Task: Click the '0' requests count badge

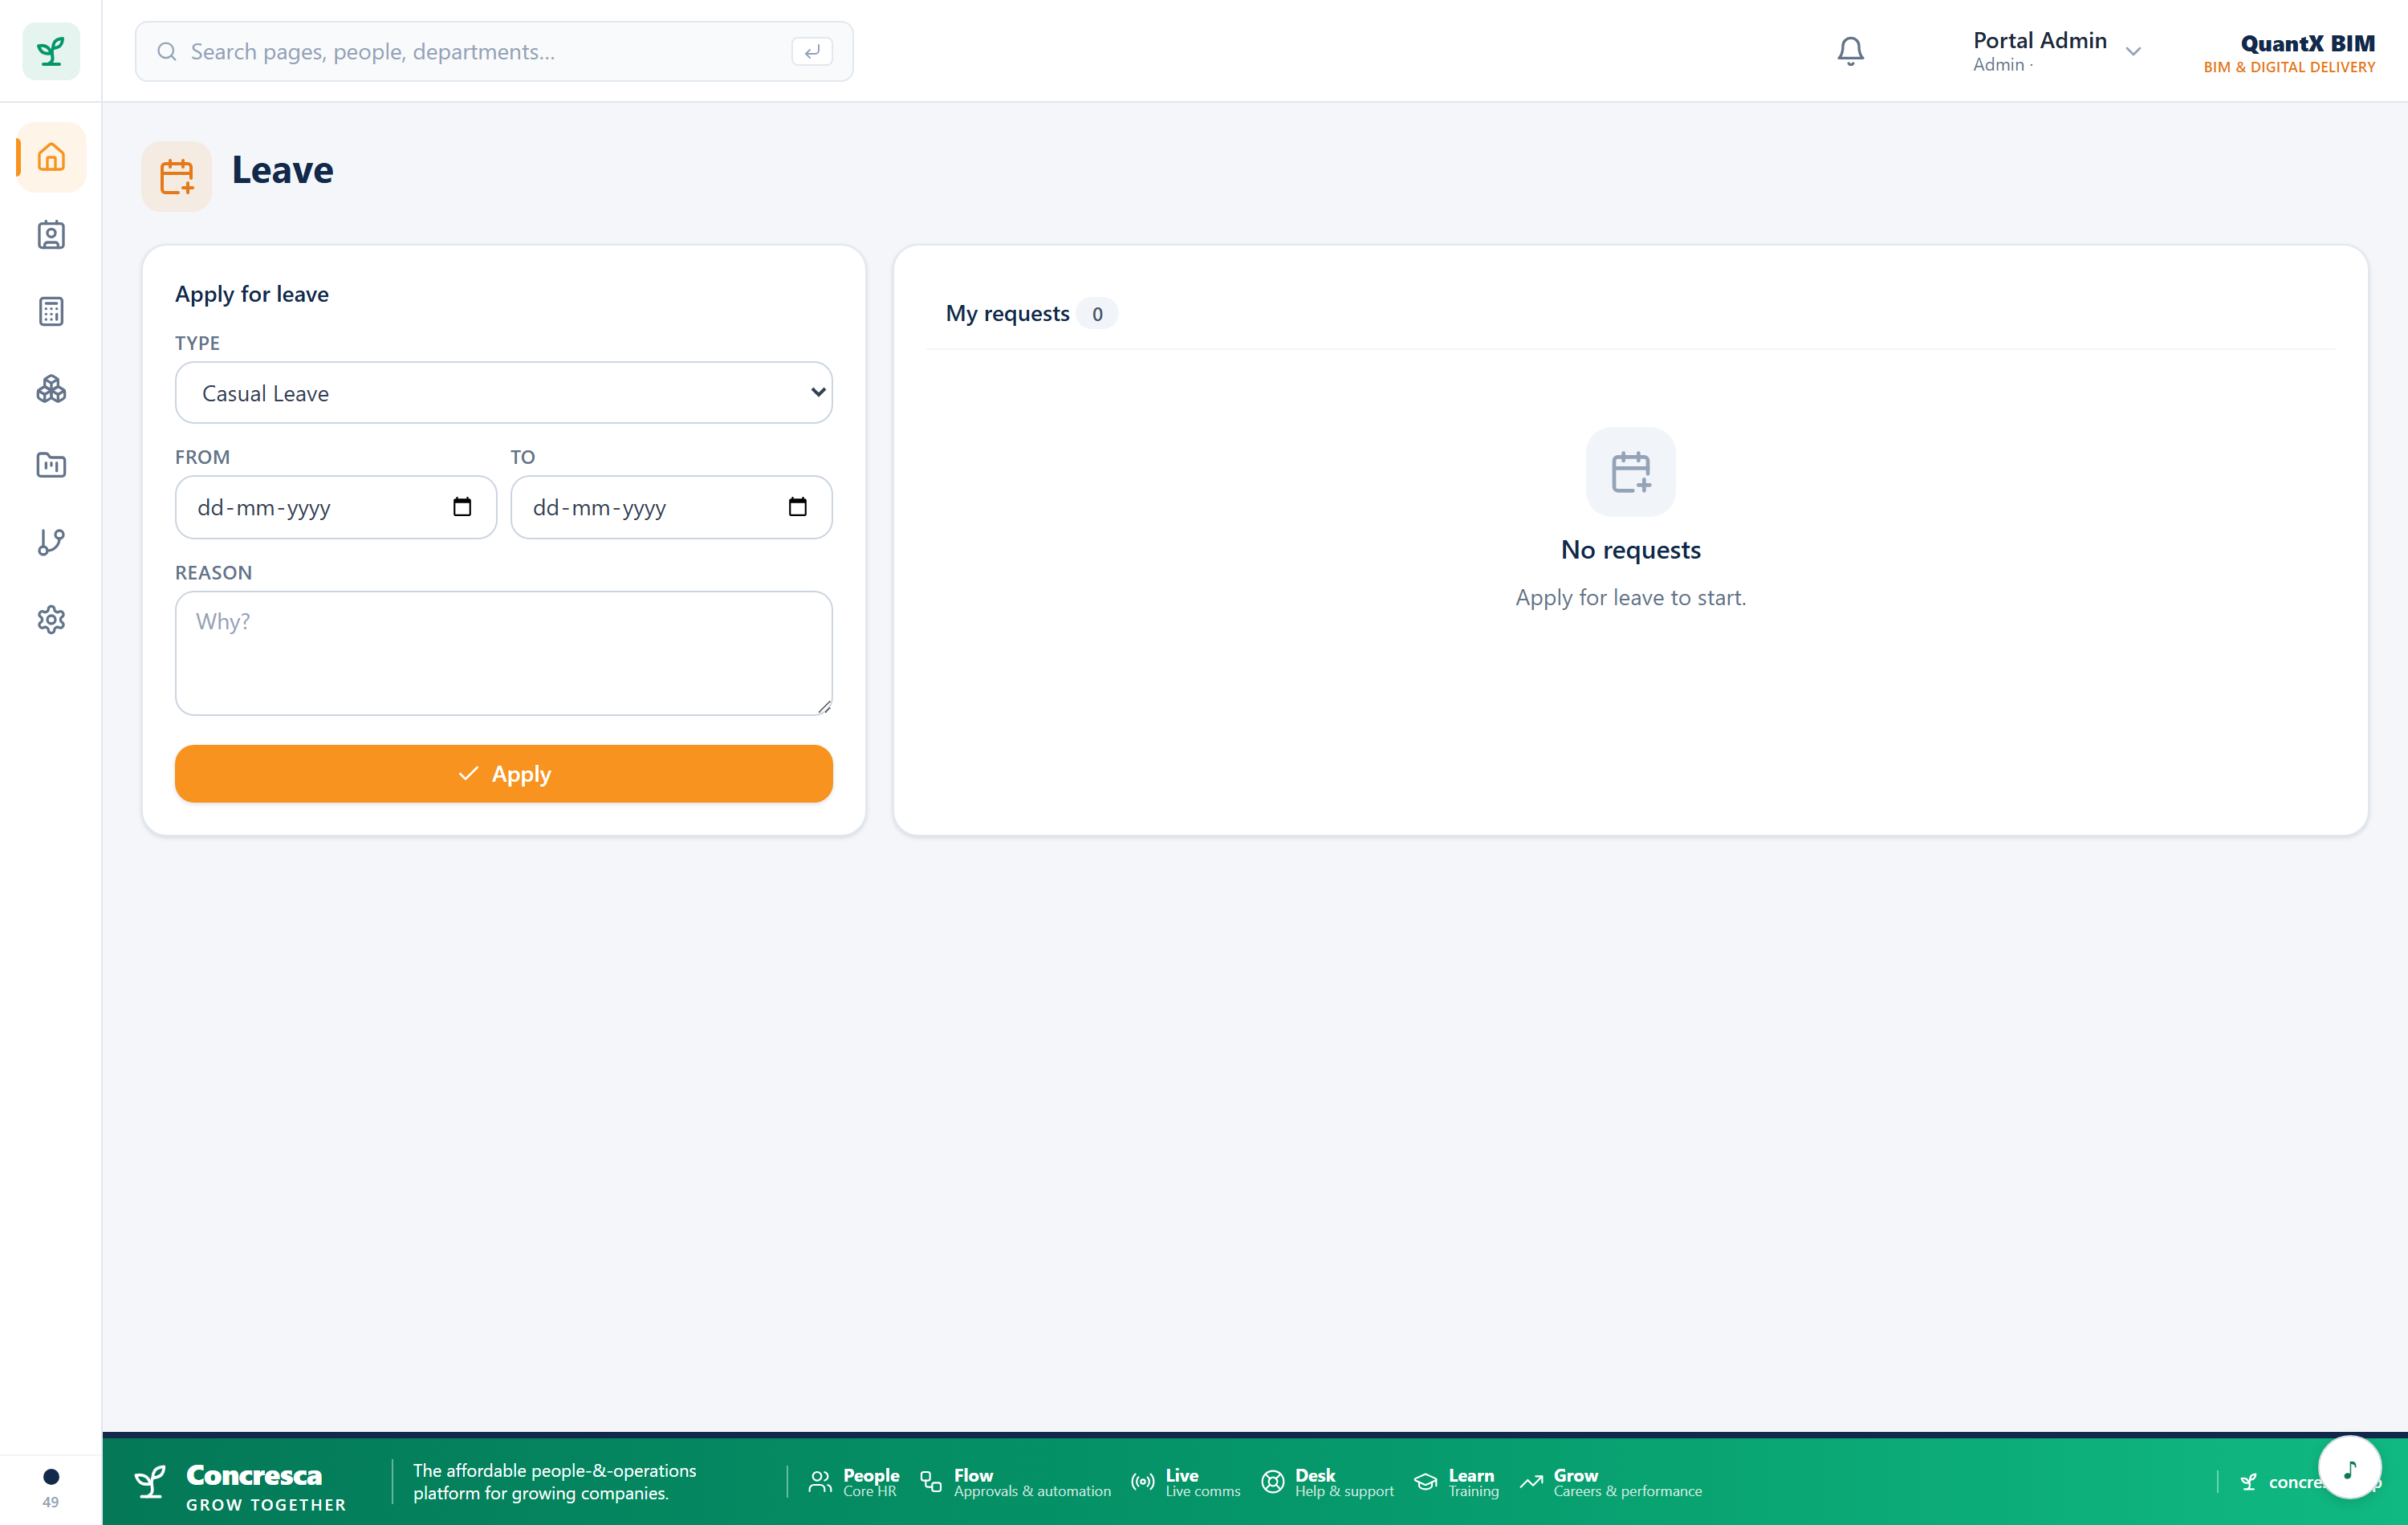Action: pyautogui.click(x=1097, y=314)
